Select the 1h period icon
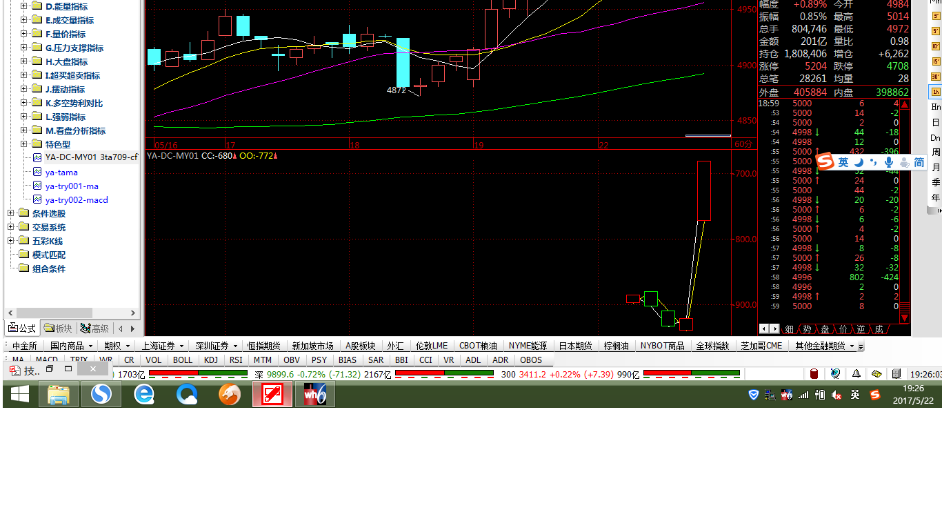942x530 pixels. (x=936, y=92)
